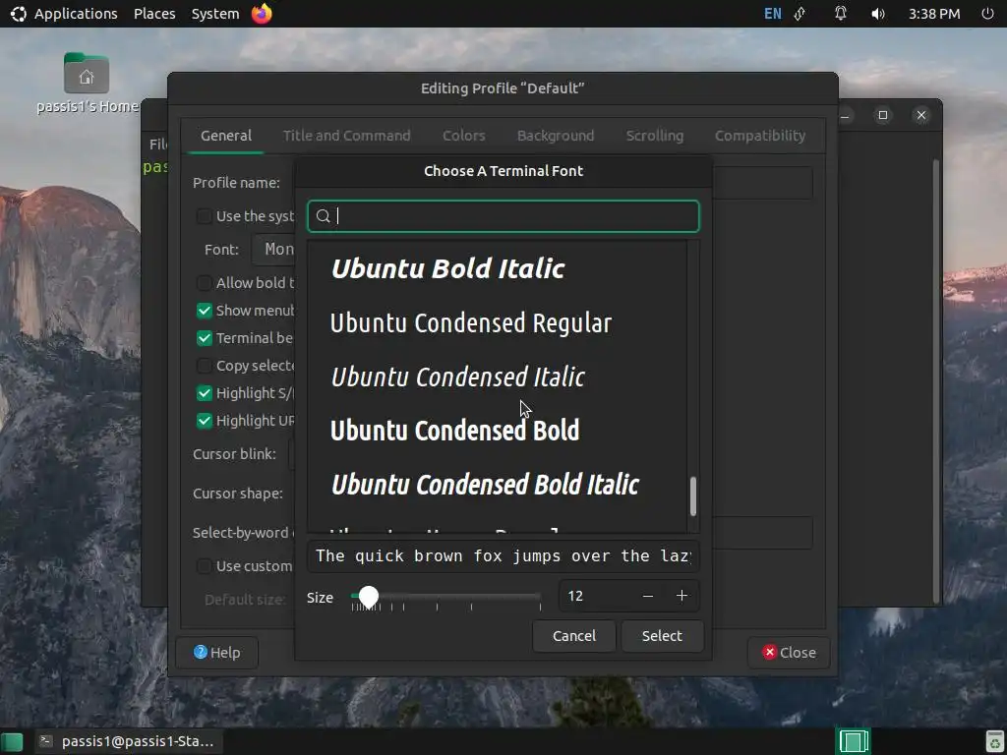Click the Ubuntu MATE logo icon
The height and width of the screenshot is (755, 1007).
coord(18,14)
